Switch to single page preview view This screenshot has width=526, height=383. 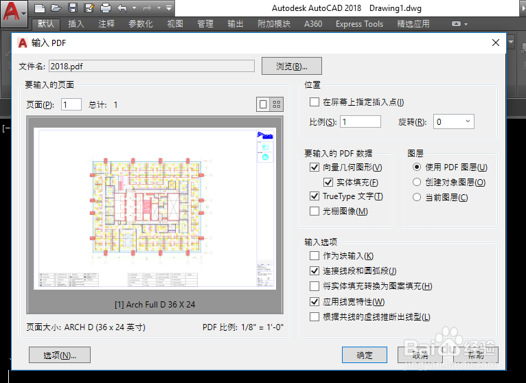[x=263, y=104]
